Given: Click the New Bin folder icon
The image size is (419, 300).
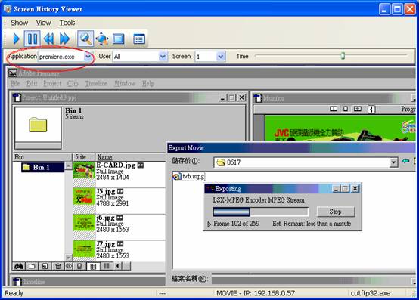Looking at the screenshot, I should (x=32, y=266).
